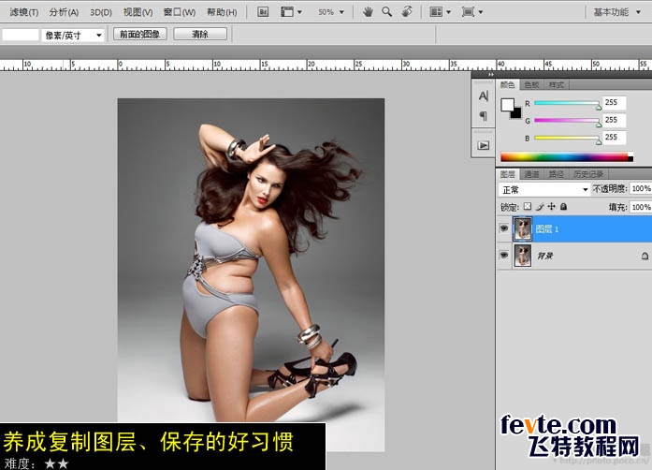The height and width of the screenshot is (470, 652).
Task: Open the Paragraph panel pilcrow icon
Action: point(484,115)
